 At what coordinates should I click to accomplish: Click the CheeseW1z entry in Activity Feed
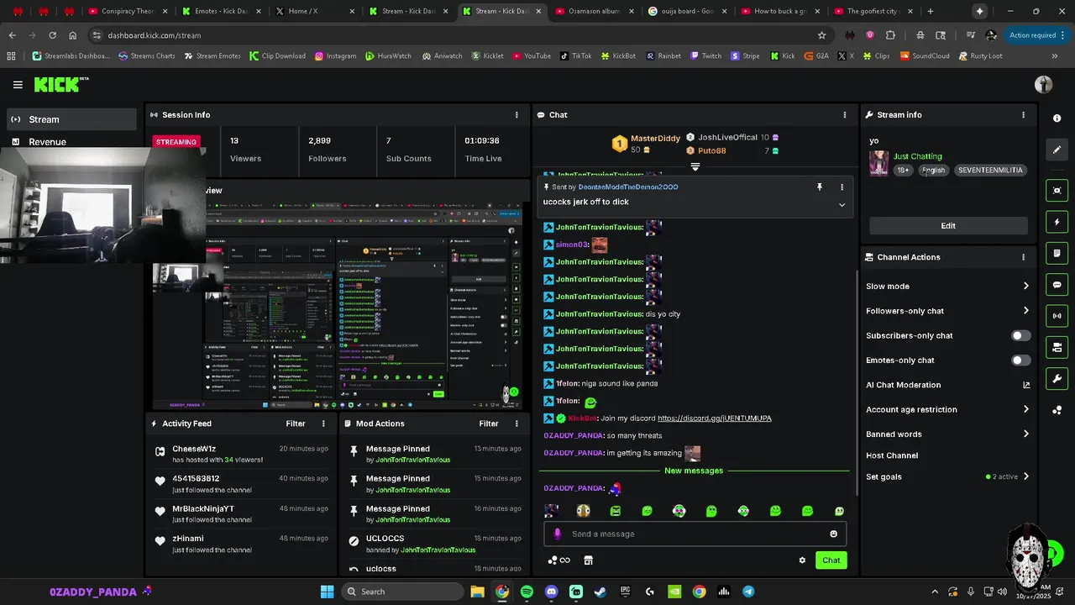(240, 454)
